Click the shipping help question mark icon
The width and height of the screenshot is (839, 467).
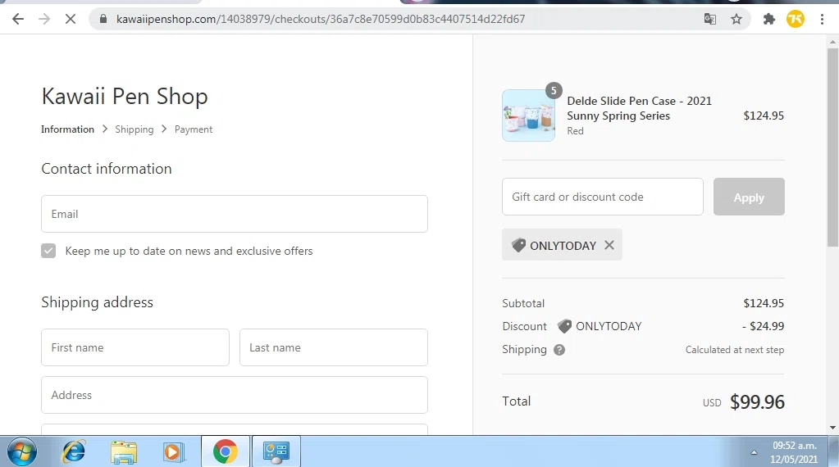point(559,350)
